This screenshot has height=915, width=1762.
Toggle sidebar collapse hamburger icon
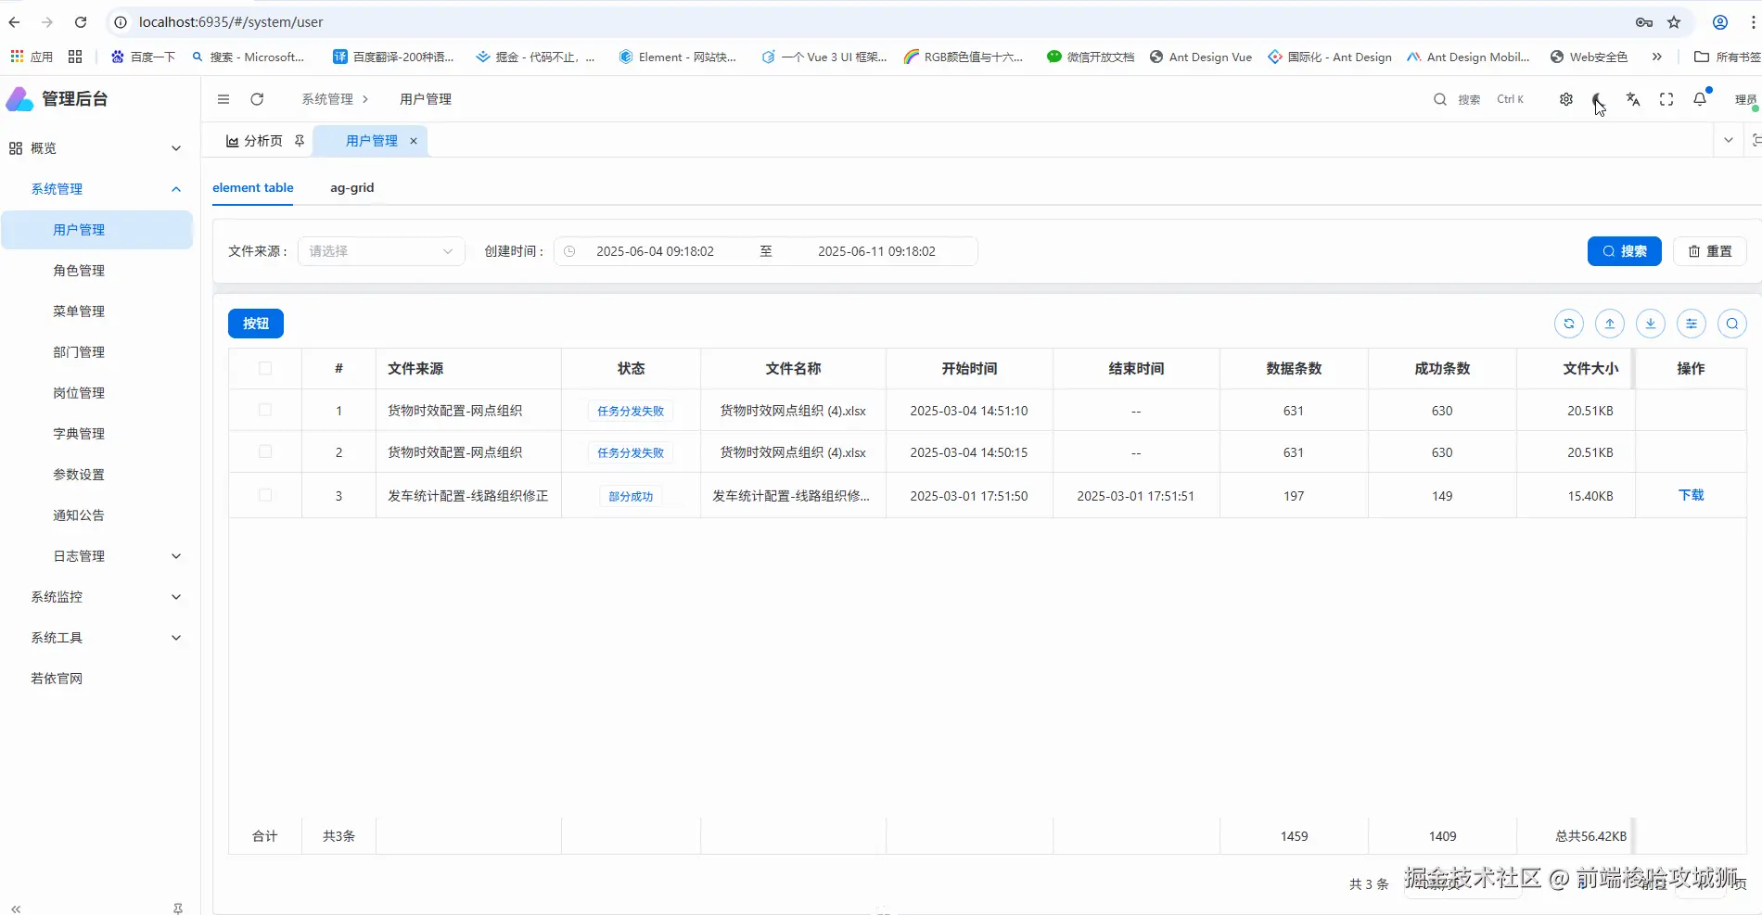coord(223,99)
